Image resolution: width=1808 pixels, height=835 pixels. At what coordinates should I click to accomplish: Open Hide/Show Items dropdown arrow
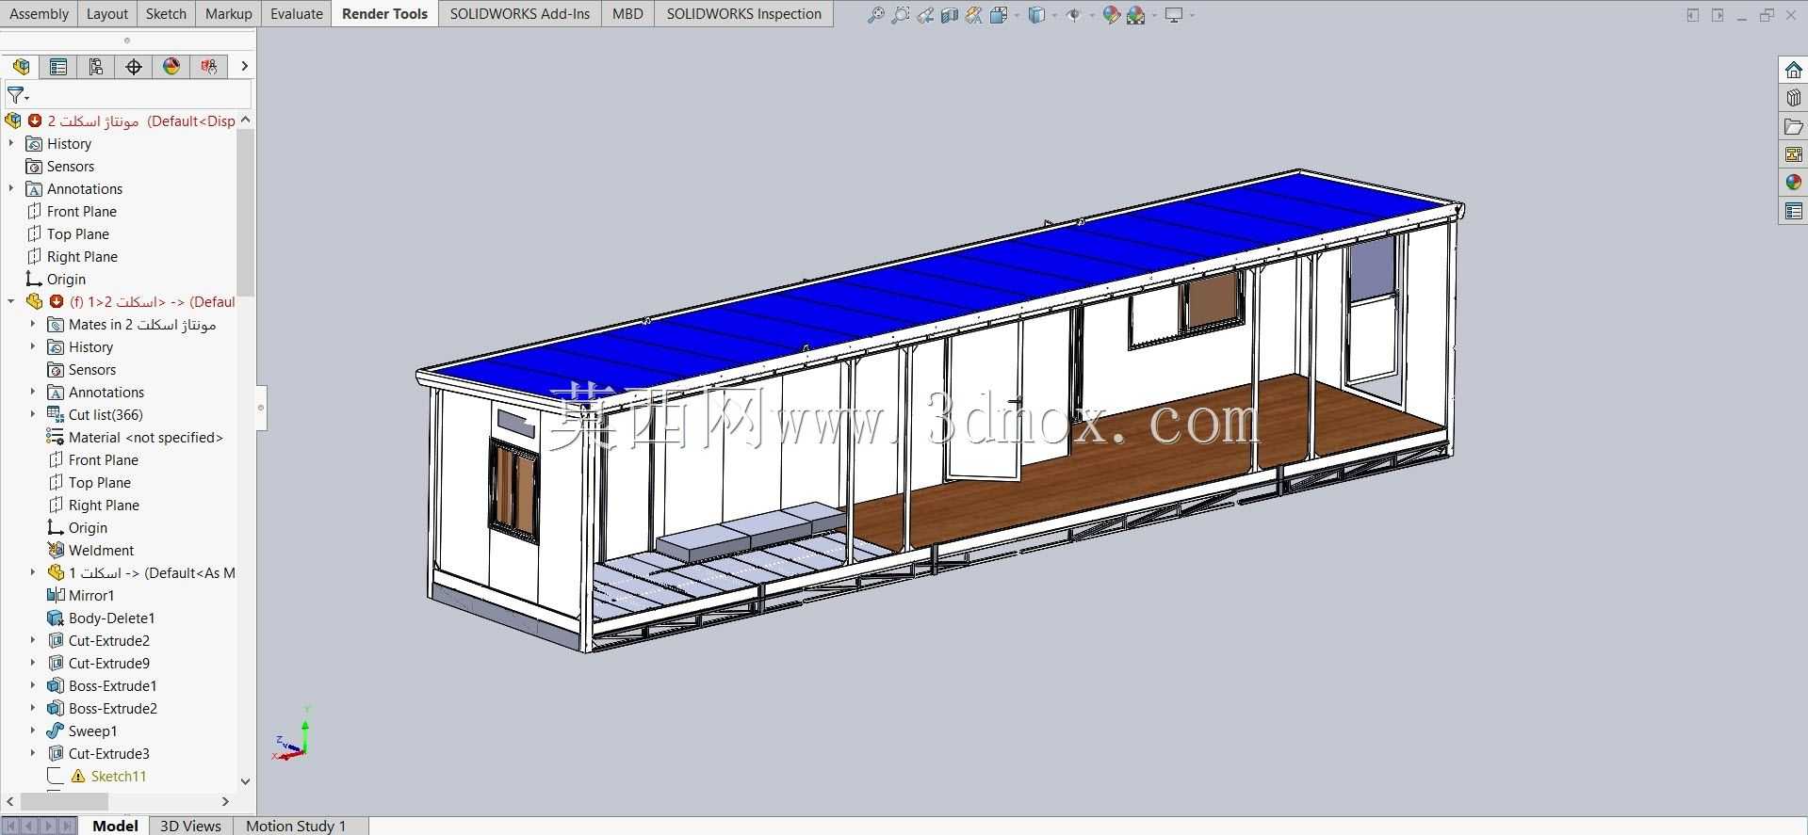click(1092, 15)
